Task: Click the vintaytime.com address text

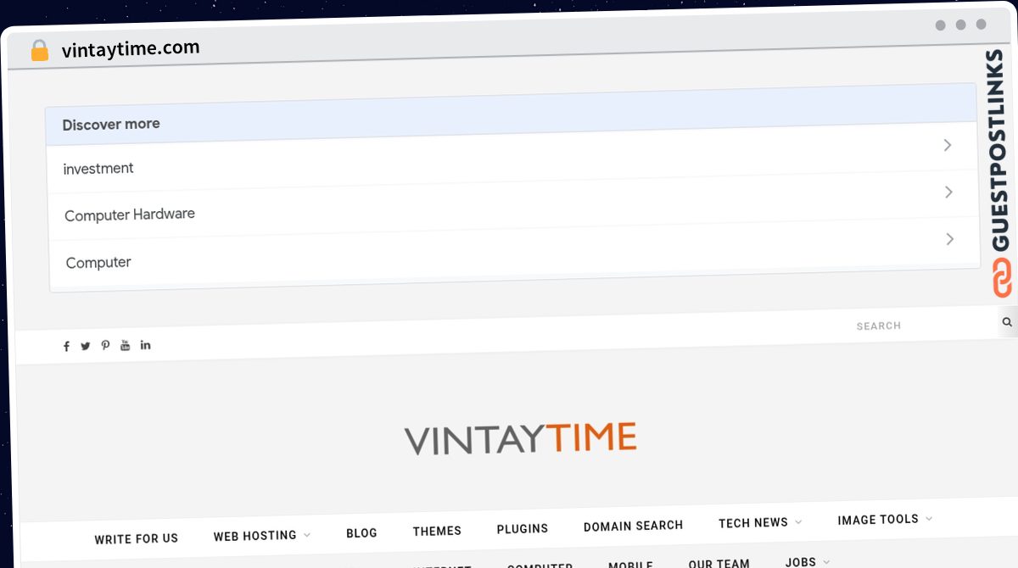Action: pos(131,49)
